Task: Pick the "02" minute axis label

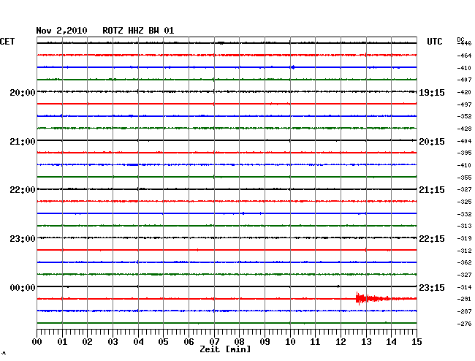Action: coord(87,342)
